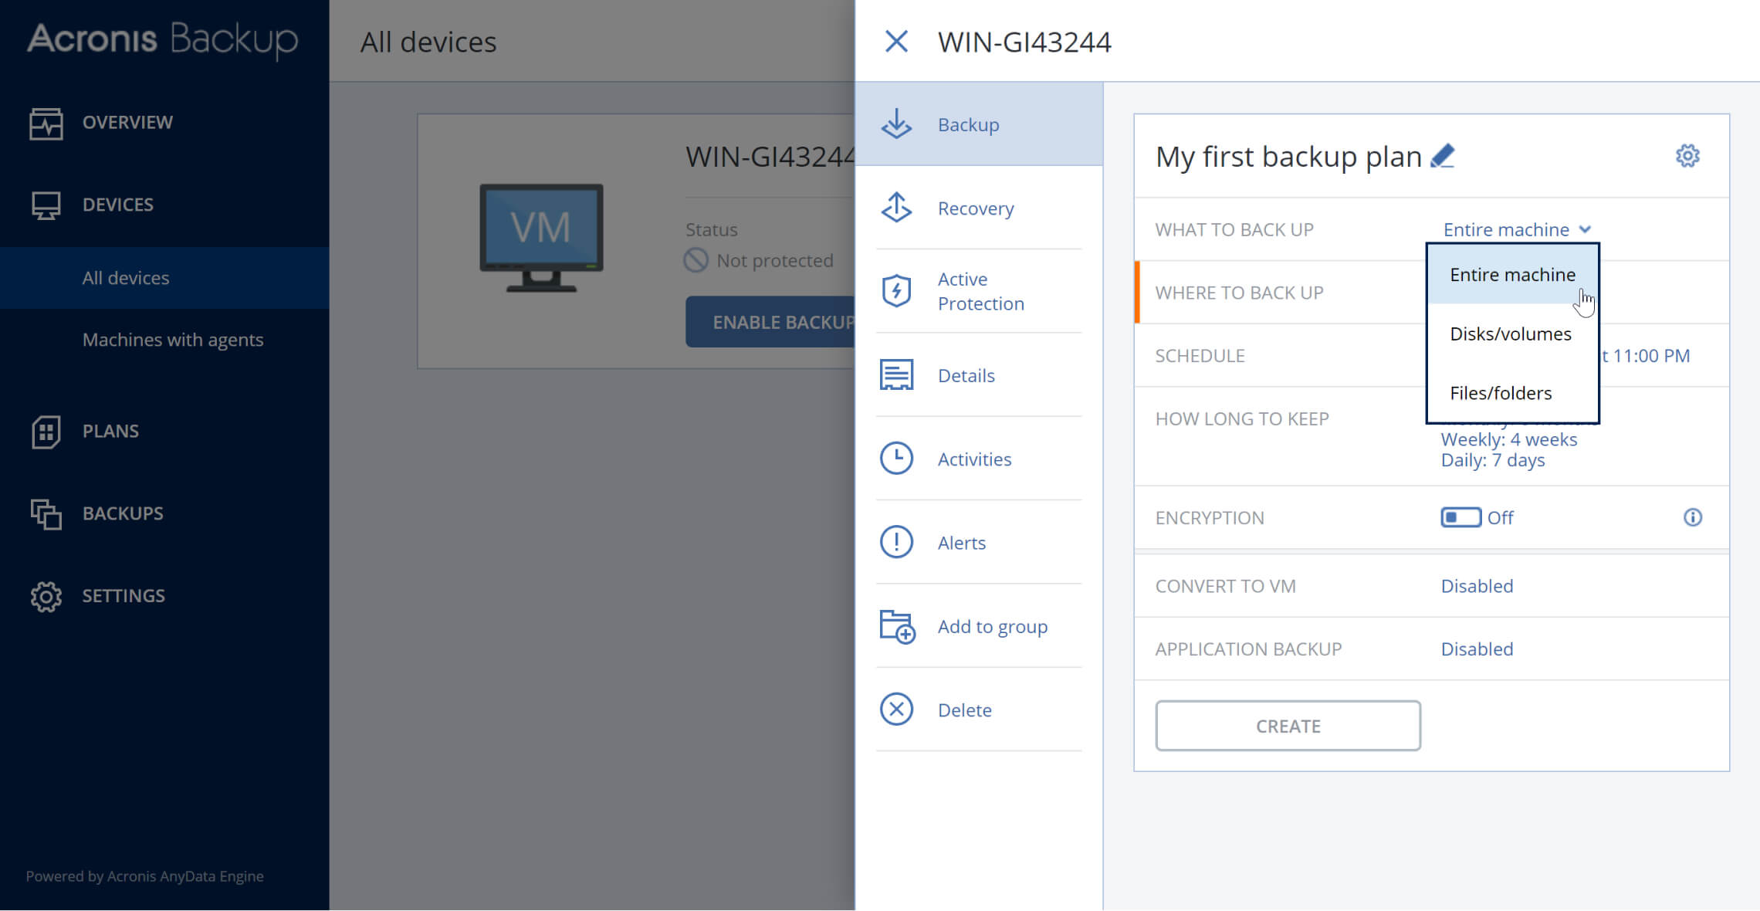Open the Active Protection tab
The height and width of the screenshot is (911, 1760).
[979, 291]
